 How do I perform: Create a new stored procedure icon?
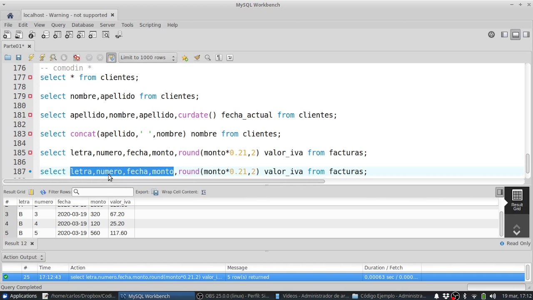click(x=81, y=35)
